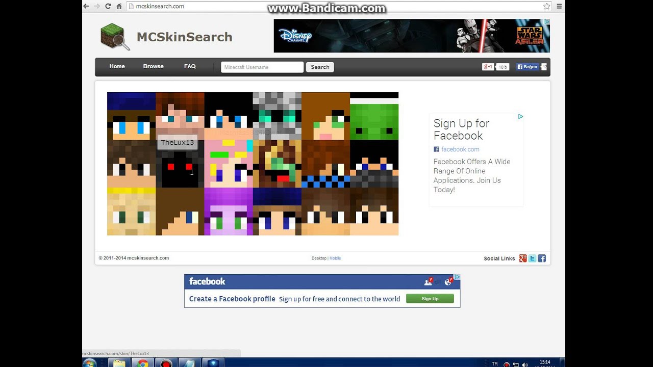
Task: Click the Facebook Beğen like button
Action: coord(528,67)
